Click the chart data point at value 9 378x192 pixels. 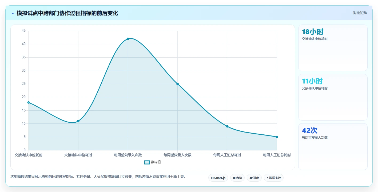coord(227,126)
